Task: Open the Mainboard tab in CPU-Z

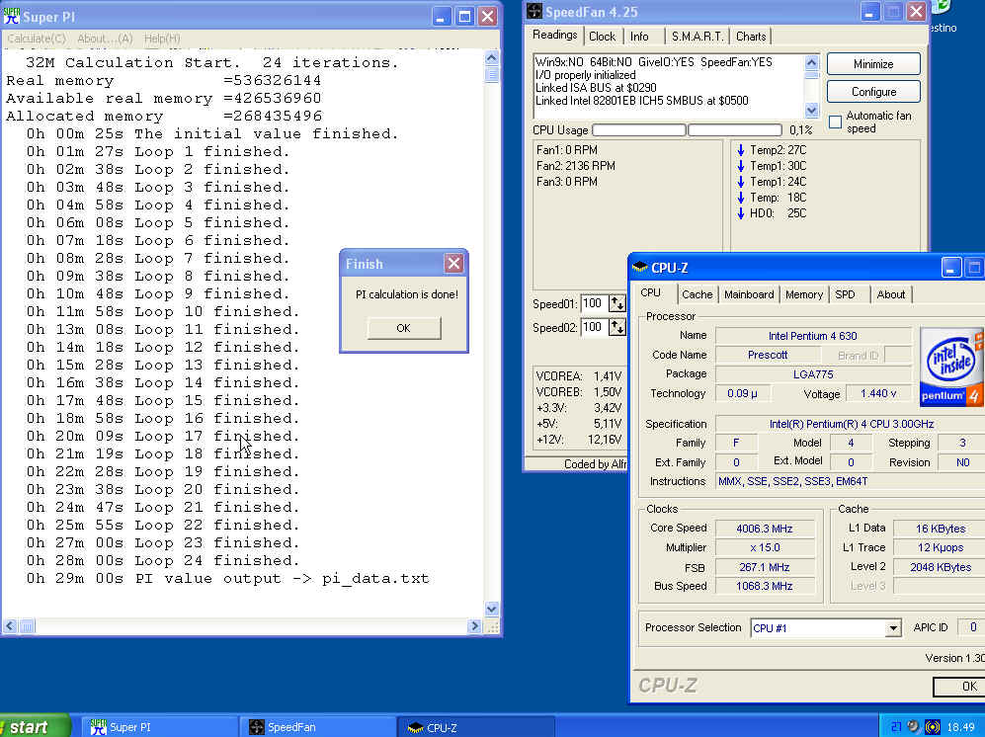Action: (749, 294)
